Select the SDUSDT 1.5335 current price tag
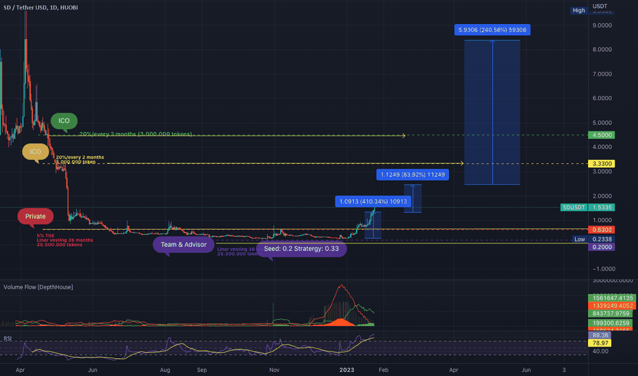The image size is (638, 376). pyautogui.click(x=587, y=207)
